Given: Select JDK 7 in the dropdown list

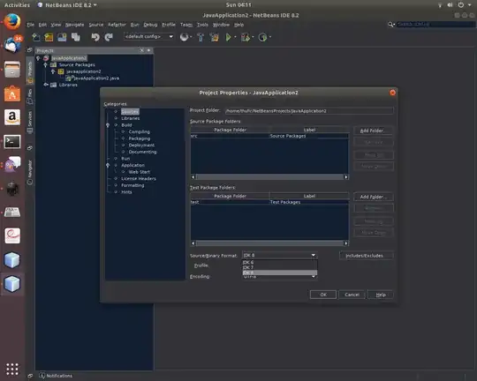Looking at the screenshot, I should click(279, 267).
